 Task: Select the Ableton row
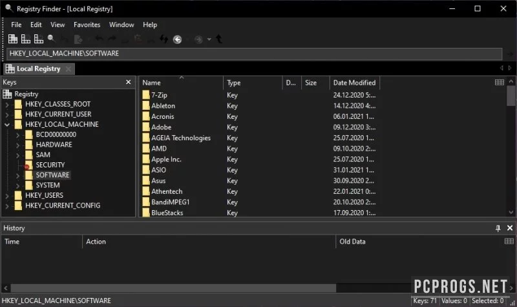(x=259, y=106)
